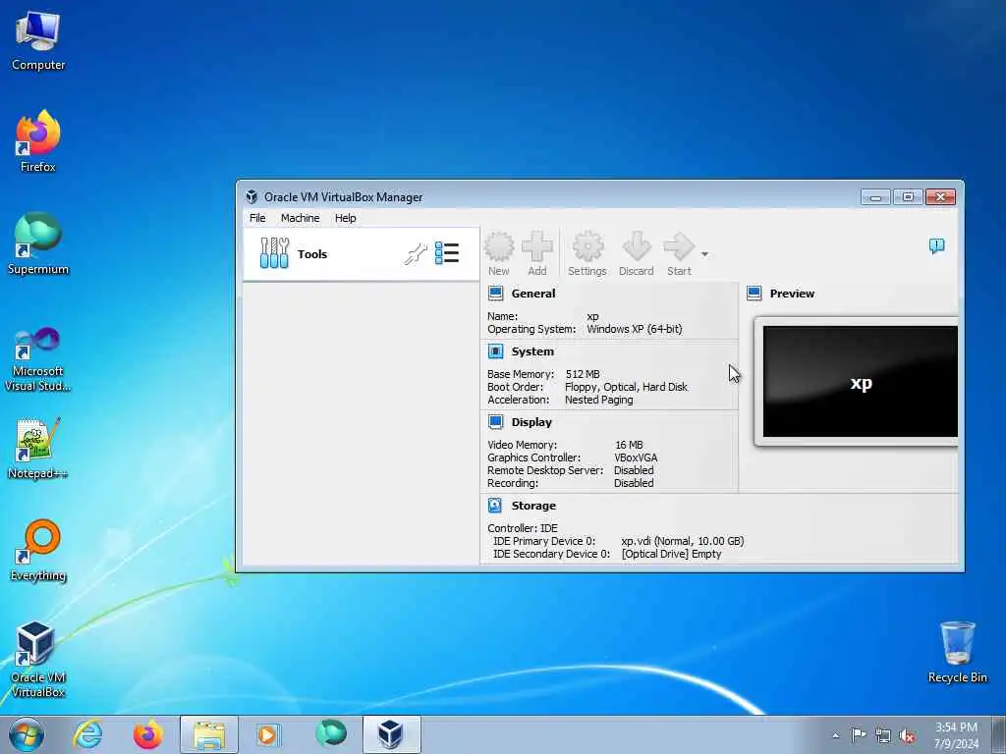Click the Tools pin icon
The width and height of the screenshot is (1006, 754).
pos(416,254)
